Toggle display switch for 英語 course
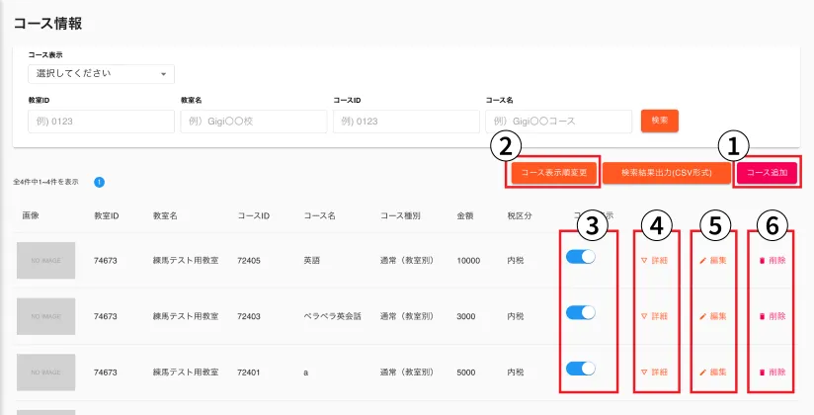814x415 pixels. (x=581, y=257)
